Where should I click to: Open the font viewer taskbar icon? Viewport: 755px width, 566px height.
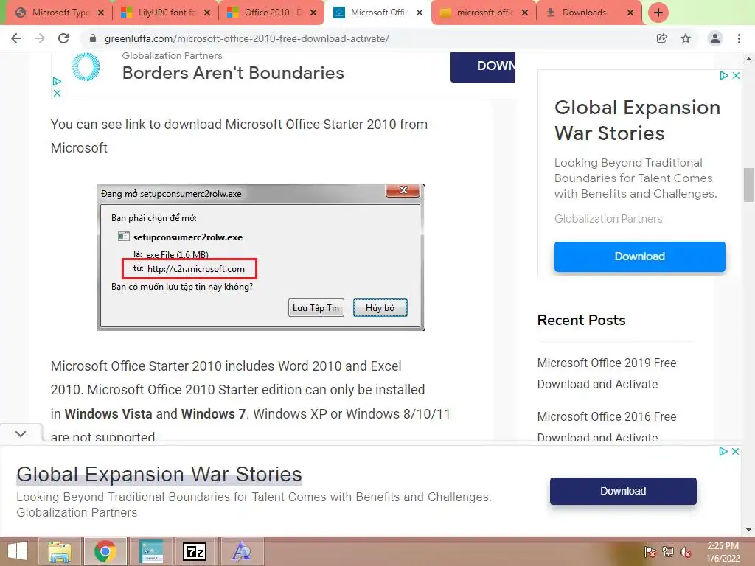click(x=241, y=551)
